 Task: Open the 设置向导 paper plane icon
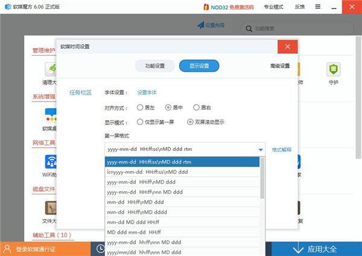point(201,25)
